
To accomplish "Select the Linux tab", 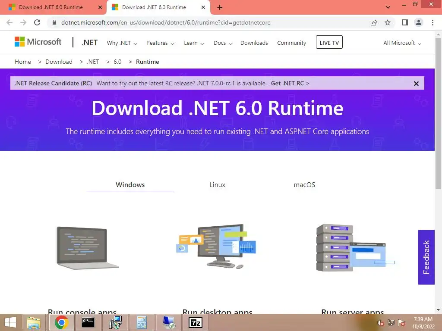I will [218, 185].
